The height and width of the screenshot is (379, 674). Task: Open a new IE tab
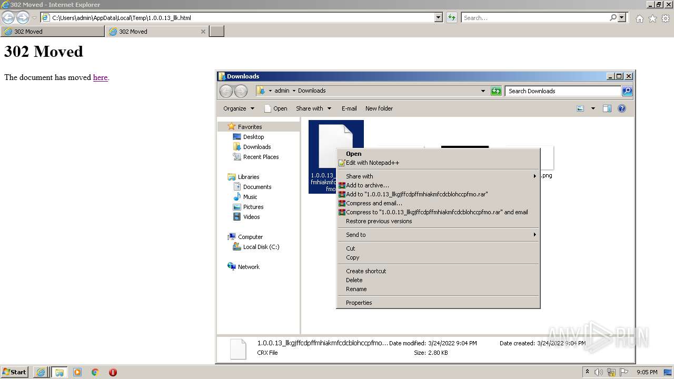(x=217, y=32)
